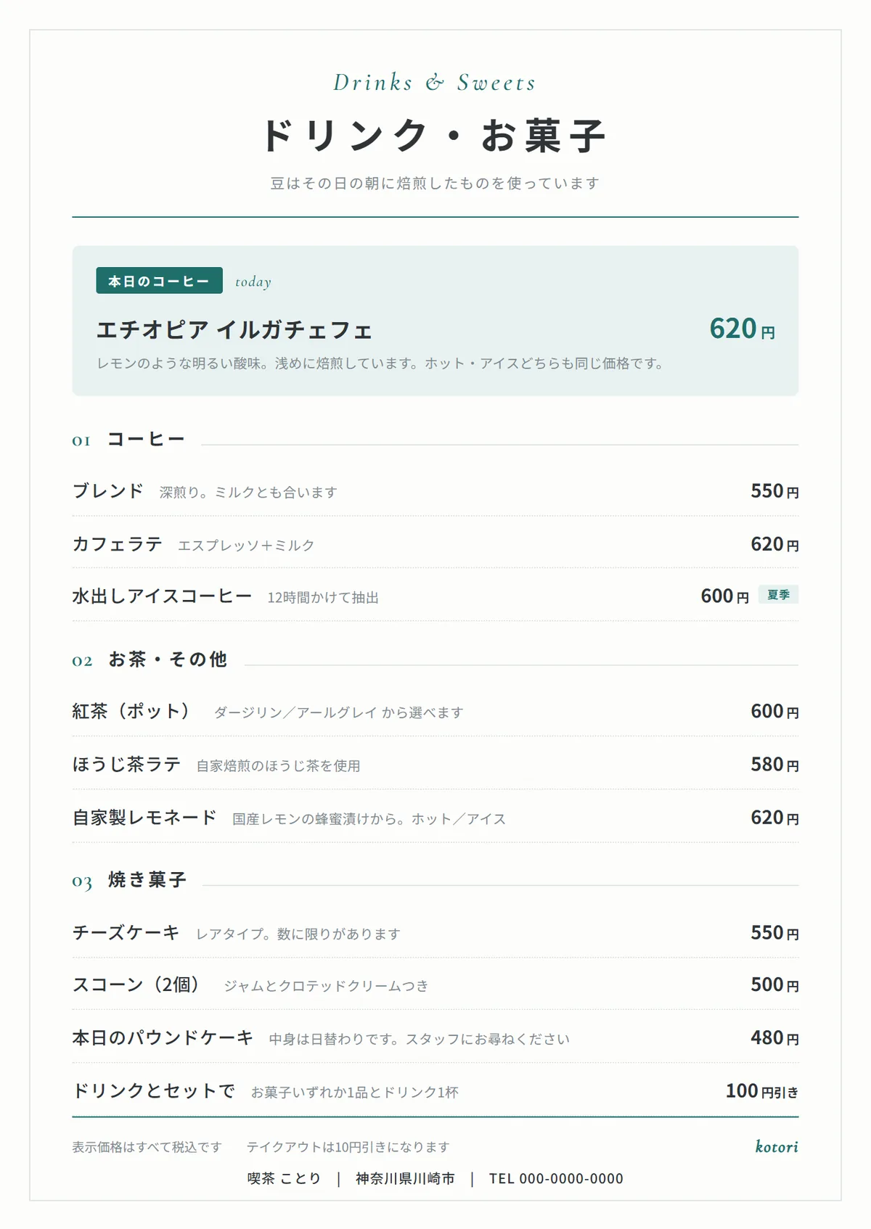Click the 100円引き discount price
Viewport: 871px width, 1229px height.
(x=762, y=1090)
